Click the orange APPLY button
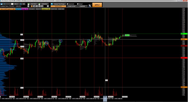Screen dimensions: 188x102 pos(97,5)
